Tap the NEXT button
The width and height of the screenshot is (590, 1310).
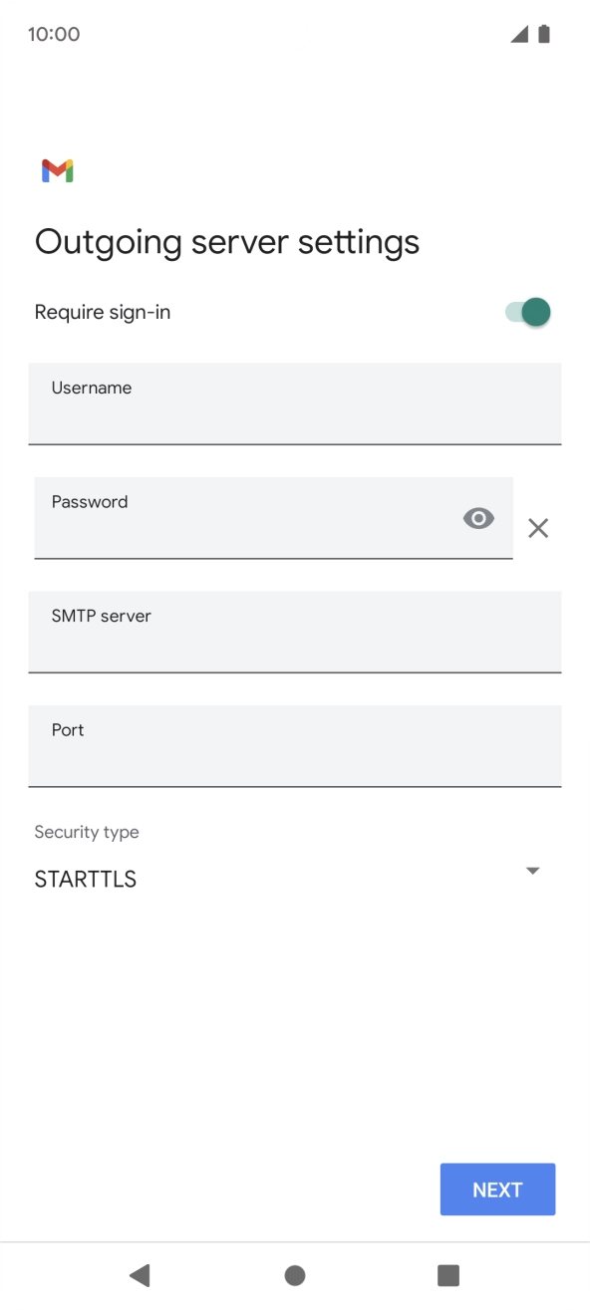(x=497, y=1189)
